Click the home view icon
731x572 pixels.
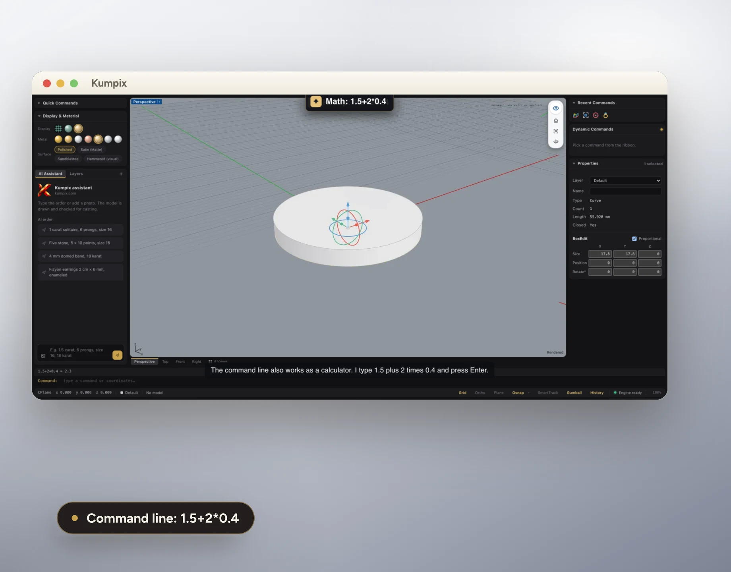(556, 120)
